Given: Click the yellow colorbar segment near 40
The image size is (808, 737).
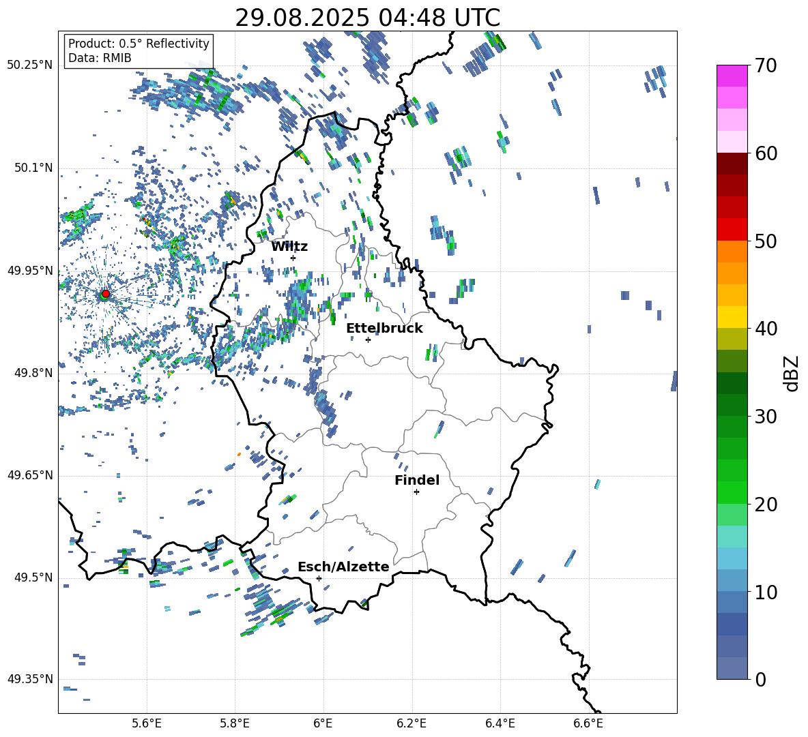Looking at the screenshot, I should (x=732, y=317).
